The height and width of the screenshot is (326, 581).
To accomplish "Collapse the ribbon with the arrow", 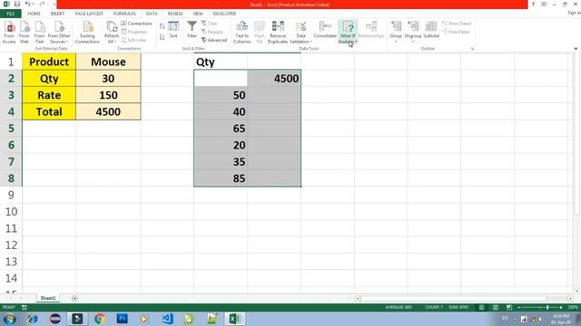I will pos(576,48).
